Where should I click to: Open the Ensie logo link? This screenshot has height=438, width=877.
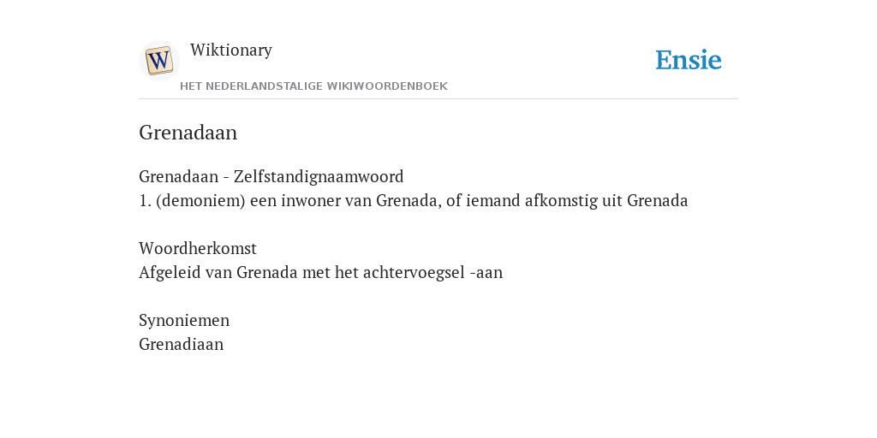[688, 60]
